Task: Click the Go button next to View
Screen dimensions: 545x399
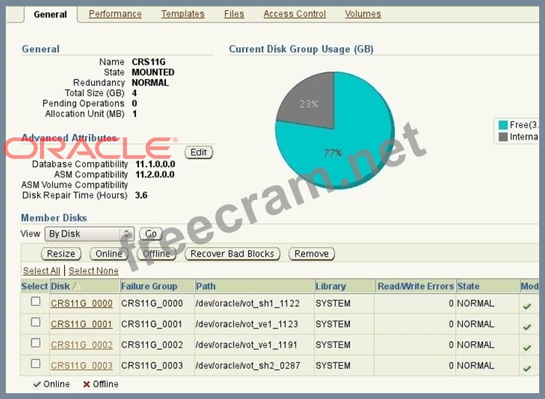Action: pos(151,234)
